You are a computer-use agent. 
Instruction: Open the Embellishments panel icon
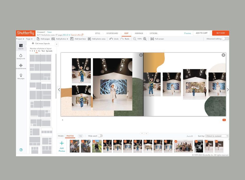coord(21,65)
